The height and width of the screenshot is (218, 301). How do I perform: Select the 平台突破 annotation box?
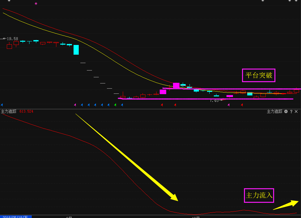point(258,75)
